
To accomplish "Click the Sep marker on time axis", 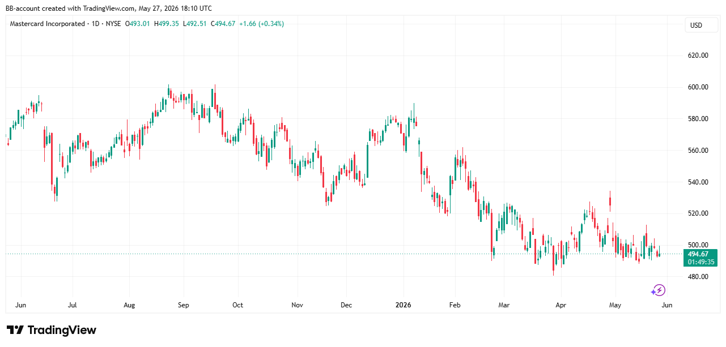I will (183, 305).
